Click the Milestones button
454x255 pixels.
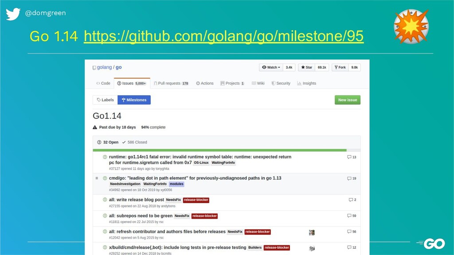click(134, 100)
